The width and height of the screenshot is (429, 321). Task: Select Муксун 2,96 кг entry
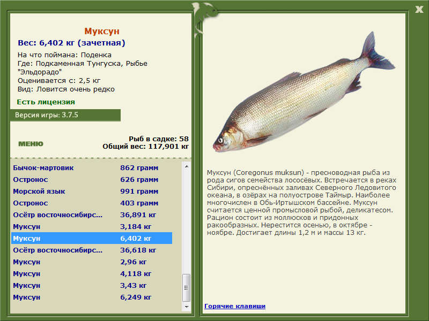pos(92,262)
